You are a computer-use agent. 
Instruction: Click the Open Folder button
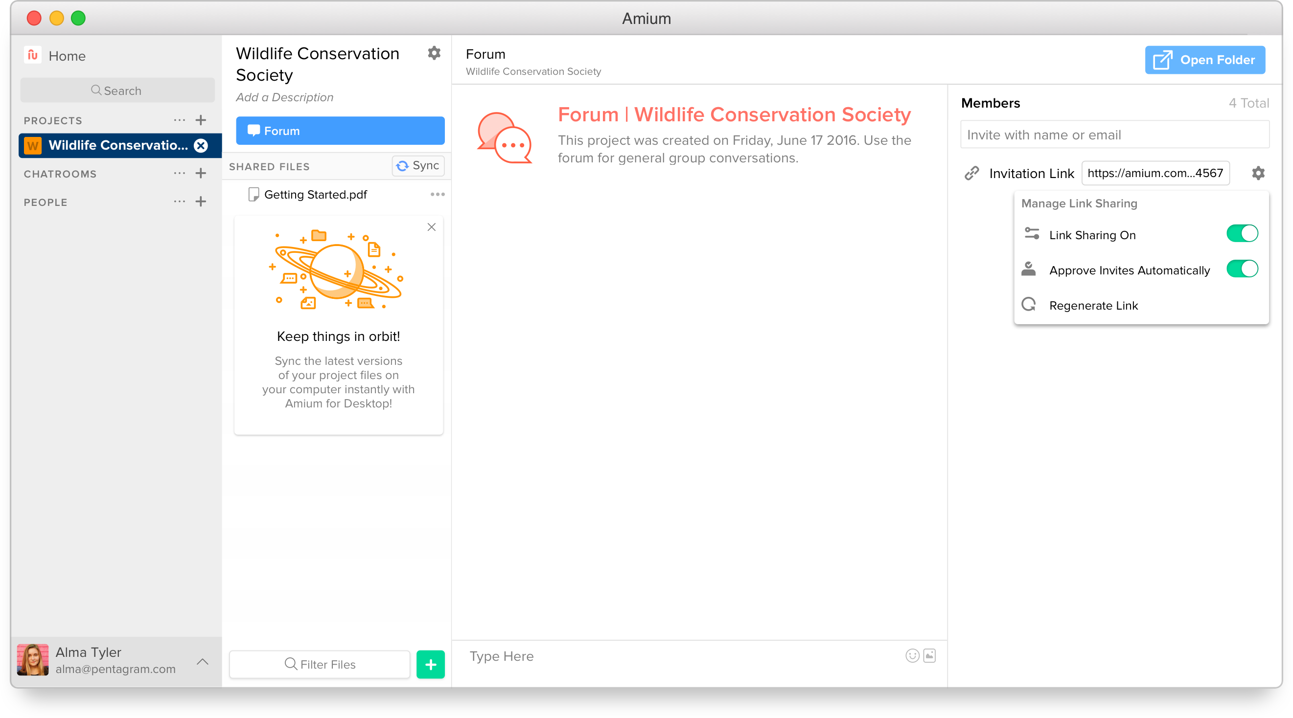click(x=1204, y=60)
